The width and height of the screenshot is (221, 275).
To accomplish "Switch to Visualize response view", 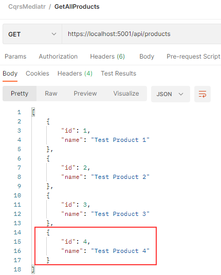I will pos(126,94).
